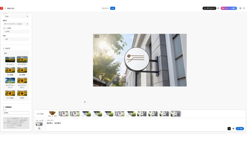Open the seventh history thumbnail
This screenshot has width=247, height=141.
[x=119, y=114]
